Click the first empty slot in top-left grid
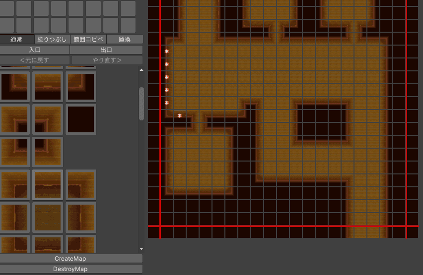This screenshot has width=423, height=275. pyautogui.click(x=7, y=8)
